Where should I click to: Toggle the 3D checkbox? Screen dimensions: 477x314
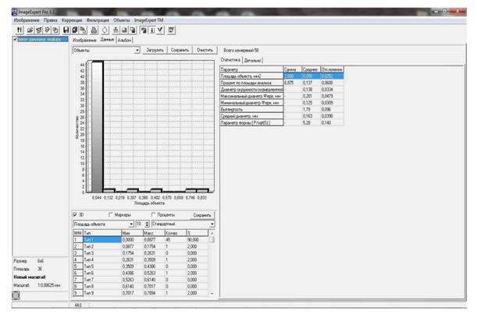click(x=75, y=214)
